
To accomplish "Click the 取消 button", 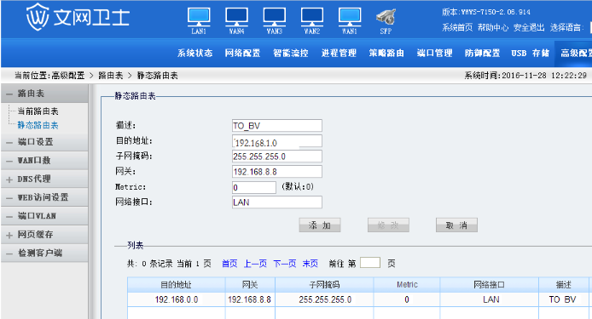I will click(456, 225).
